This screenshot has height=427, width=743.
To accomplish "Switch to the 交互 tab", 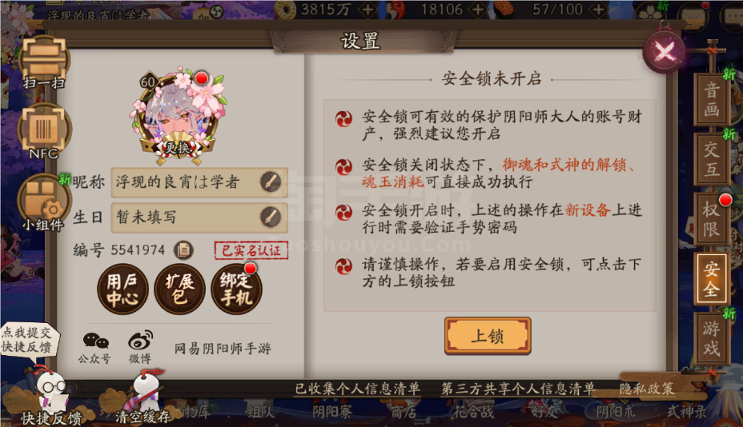I will click(711, 159).
